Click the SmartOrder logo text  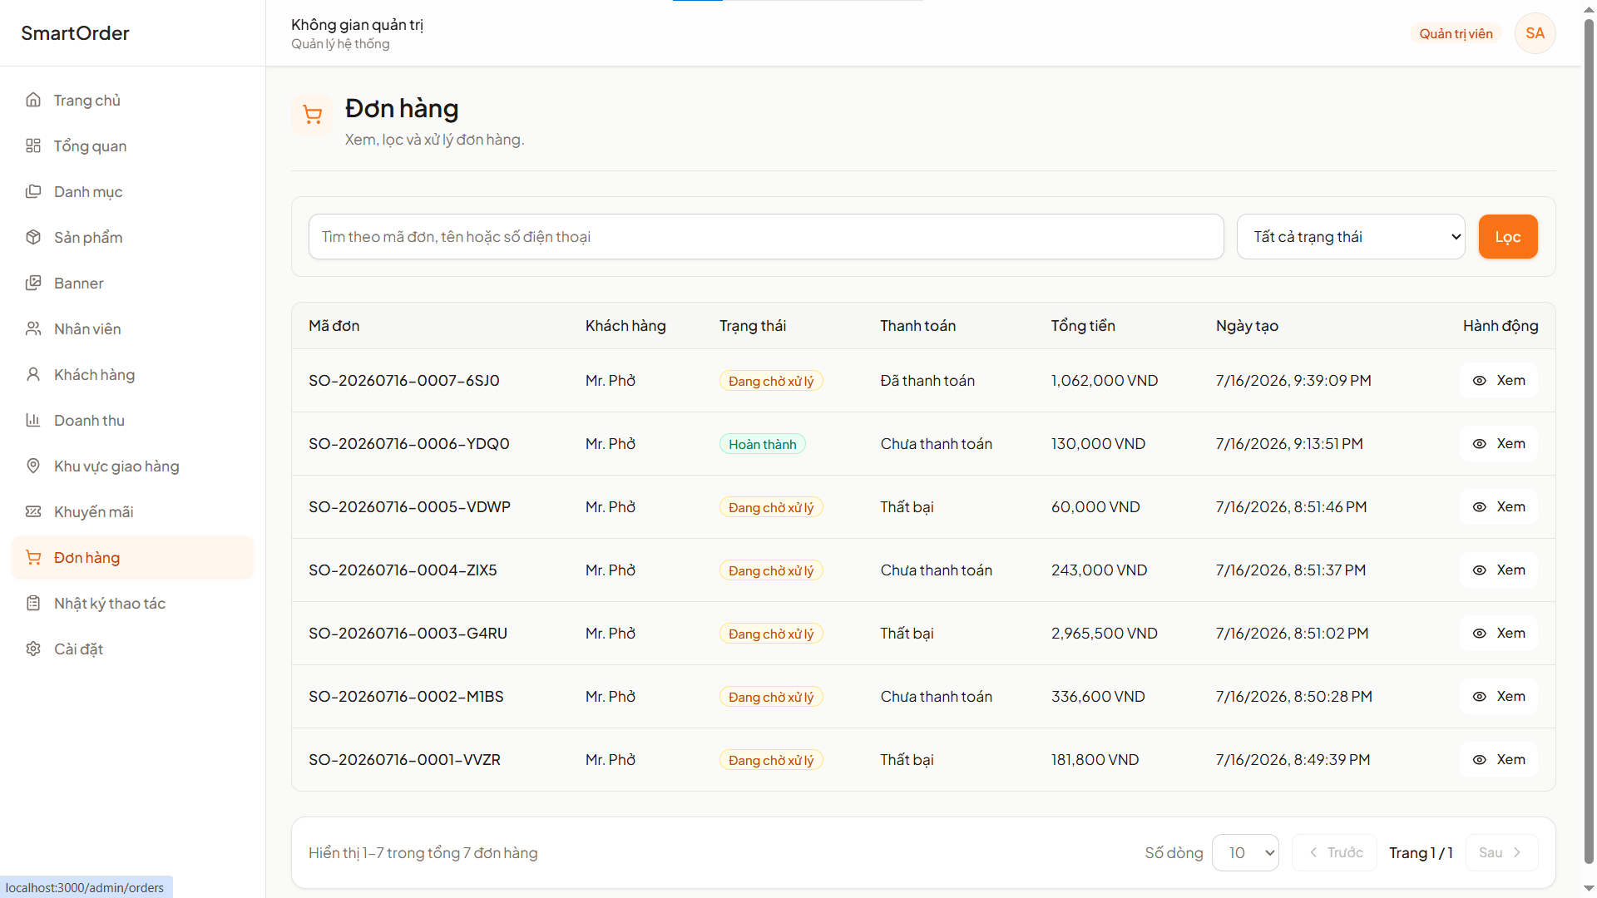pos(75,33)
